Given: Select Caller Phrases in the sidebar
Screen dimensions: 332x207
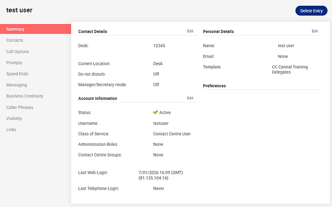Looking at the screenshot, I should 20,107.
